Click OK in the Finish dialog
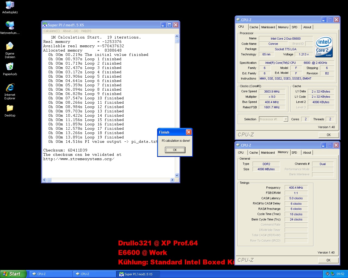This screenshot has width=348, height=278. (x=175, y=150)
